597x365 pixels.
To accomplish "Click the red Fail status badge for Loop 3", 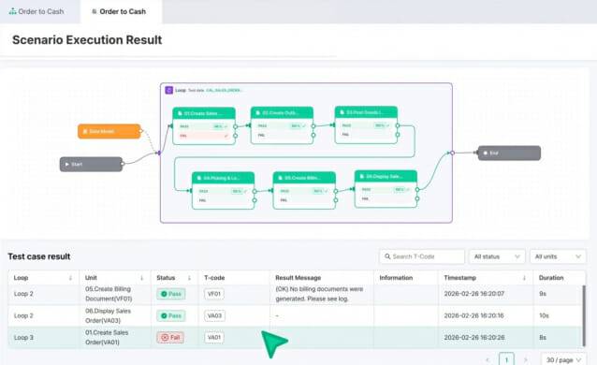I will [x=170, y=337].
